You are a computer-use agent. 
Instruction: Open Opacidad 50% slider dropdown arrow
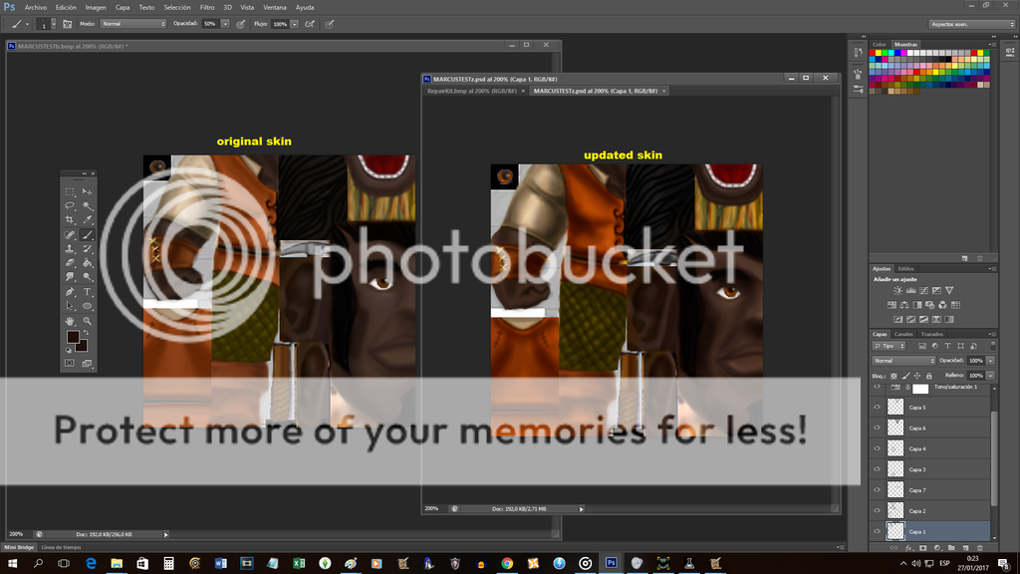click(x=225, y=24)
